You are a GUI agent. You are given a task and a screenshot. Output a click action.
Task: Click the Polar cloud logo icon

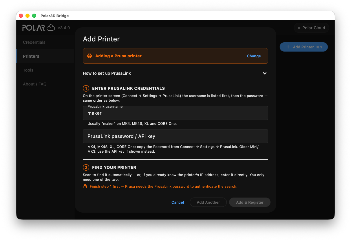tap(51, 28)
